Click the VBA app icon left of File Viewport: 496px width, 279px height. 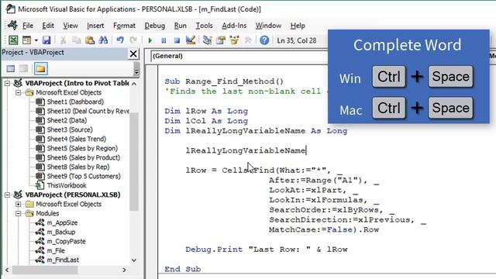[x=12, y=25]
